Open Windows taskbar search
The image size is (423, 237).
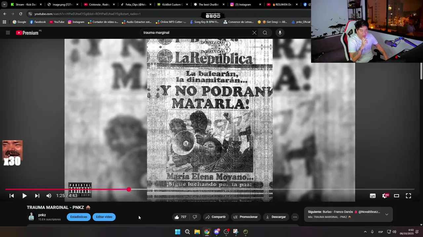click(x=187, y=232)
